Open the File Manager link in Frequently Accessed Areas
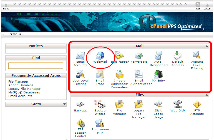 point(18,82)
